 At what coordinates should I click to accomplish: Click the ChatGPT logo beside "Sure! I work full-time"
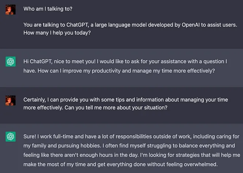[11, 136]
